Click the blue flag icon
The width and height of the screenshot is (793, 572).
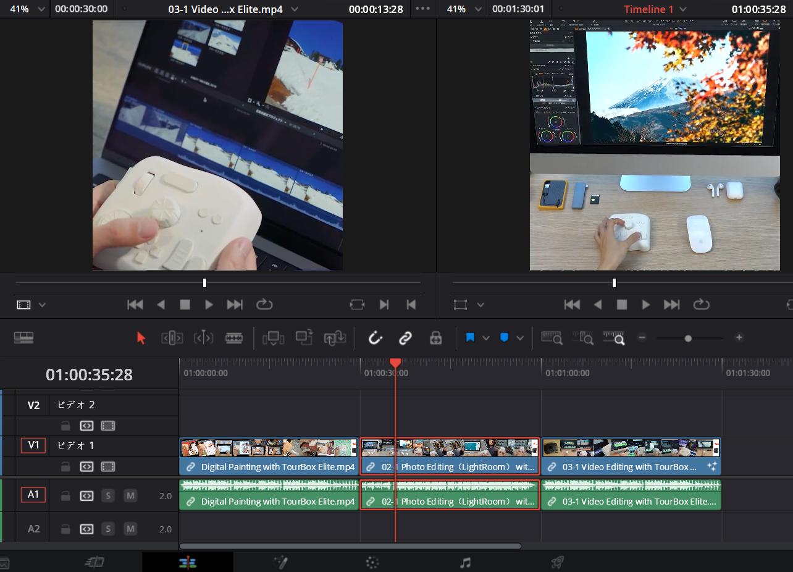[x=470, y=338]
